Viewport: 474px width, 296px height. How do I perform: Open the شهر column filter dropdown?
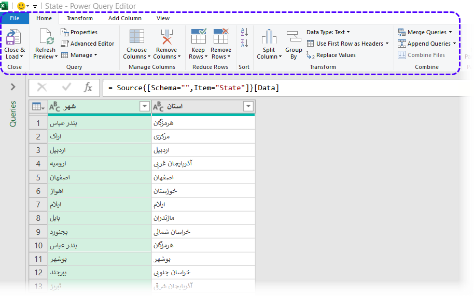tap(145, 106)
